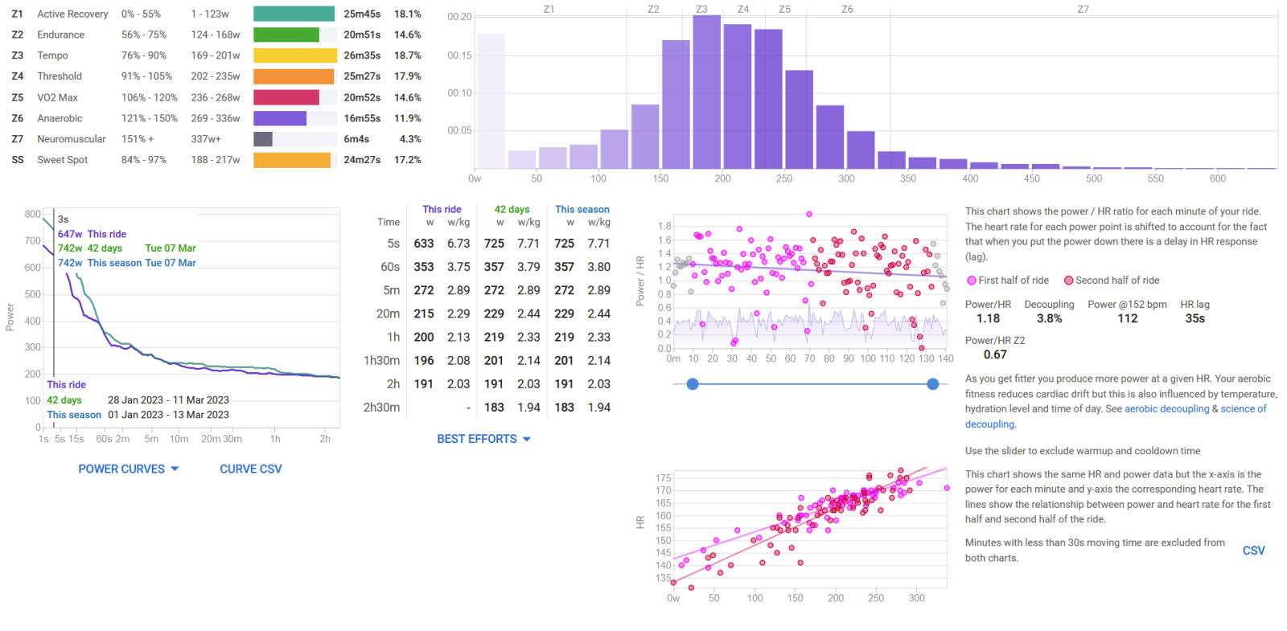Open the science of decoupling link

coord(1243,409)
